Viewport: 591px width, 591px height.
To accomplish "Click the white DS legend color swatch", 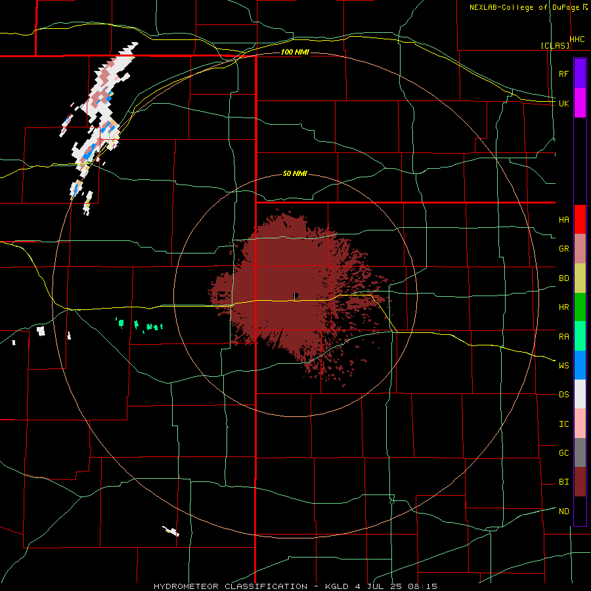I will pos(580,394).
